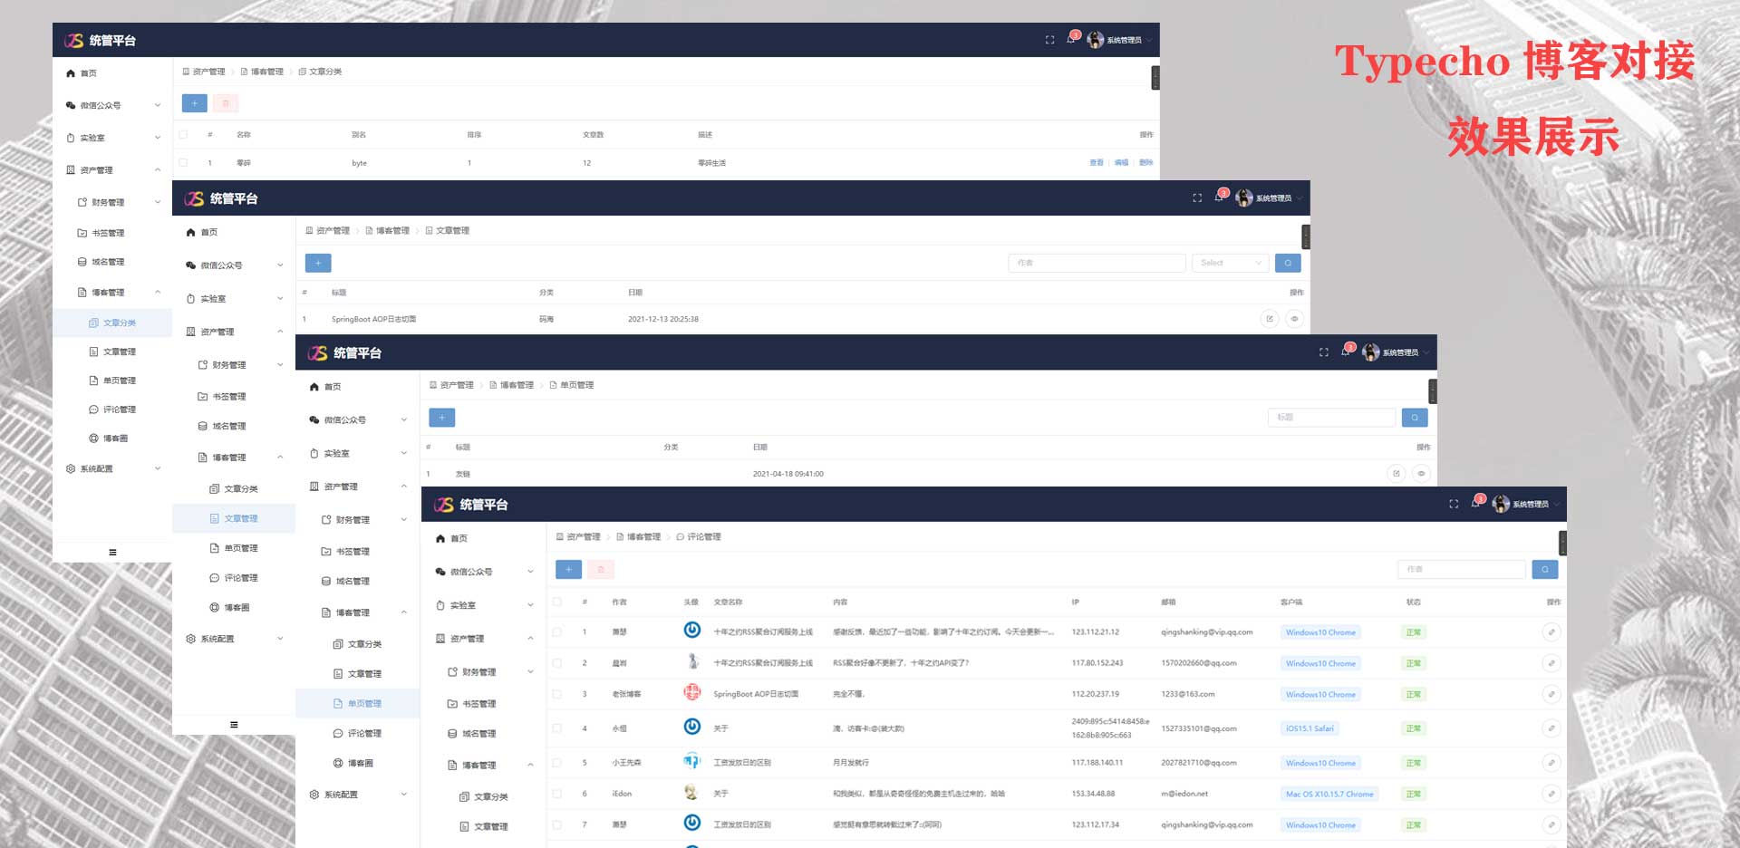Check comment row 4 checkbox (iOS15.1 Safari)
Viewport: 1740px width, 848px height.
pyautogui.click(x=557, y=728)
